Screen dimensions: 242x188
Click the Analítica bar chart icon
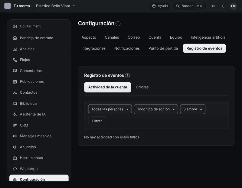(15, 49)
